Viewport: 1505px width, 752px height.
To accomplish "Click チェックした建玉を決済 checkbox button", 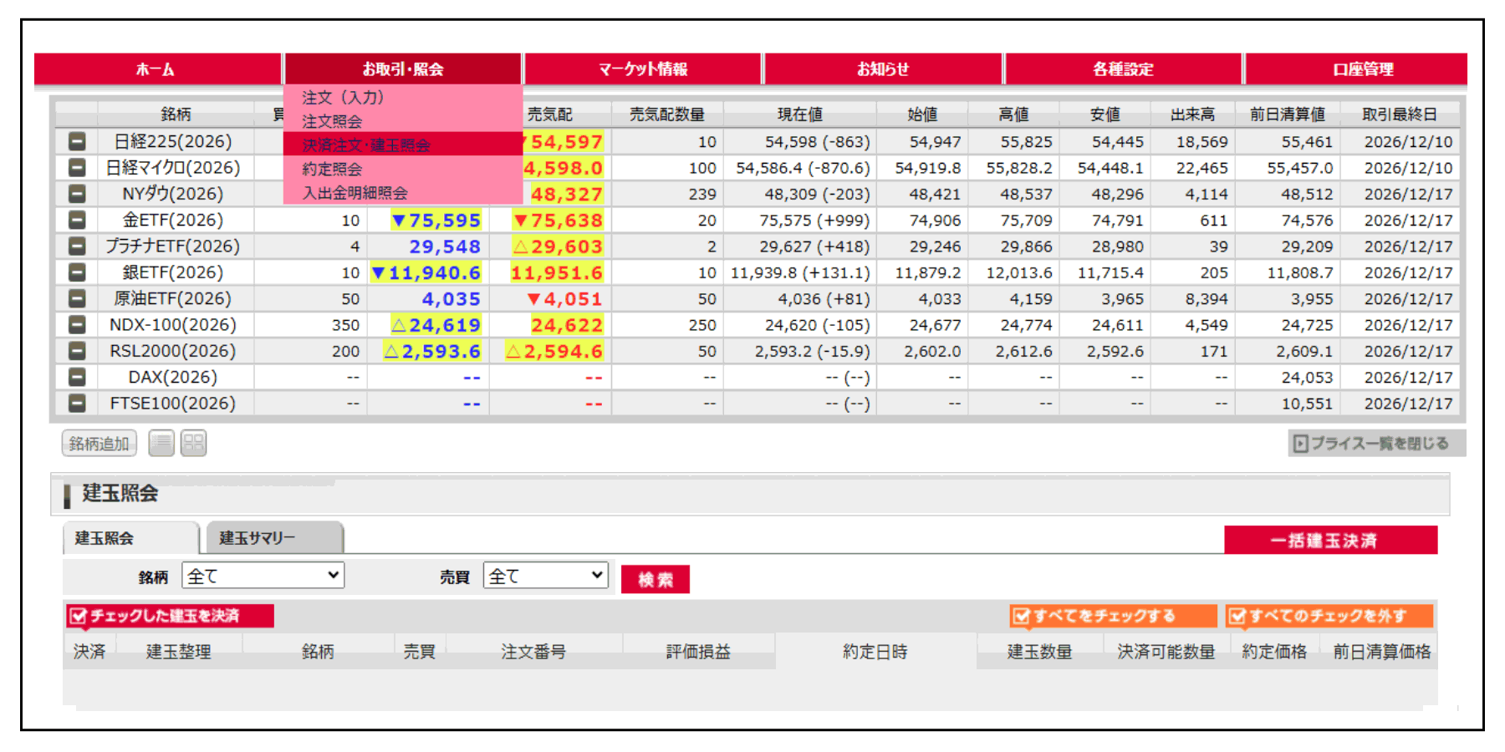I will (170, 616).
